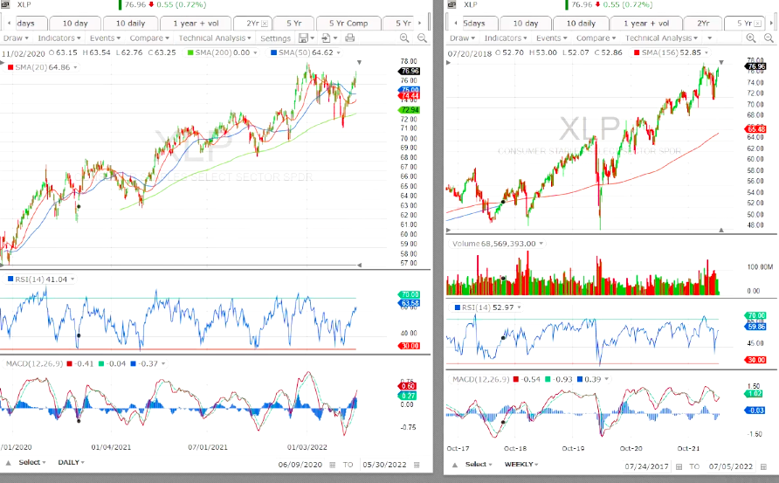Open calendar for 06/09/2020 start date
Screen dimensions: 779x483
[333, 465]
